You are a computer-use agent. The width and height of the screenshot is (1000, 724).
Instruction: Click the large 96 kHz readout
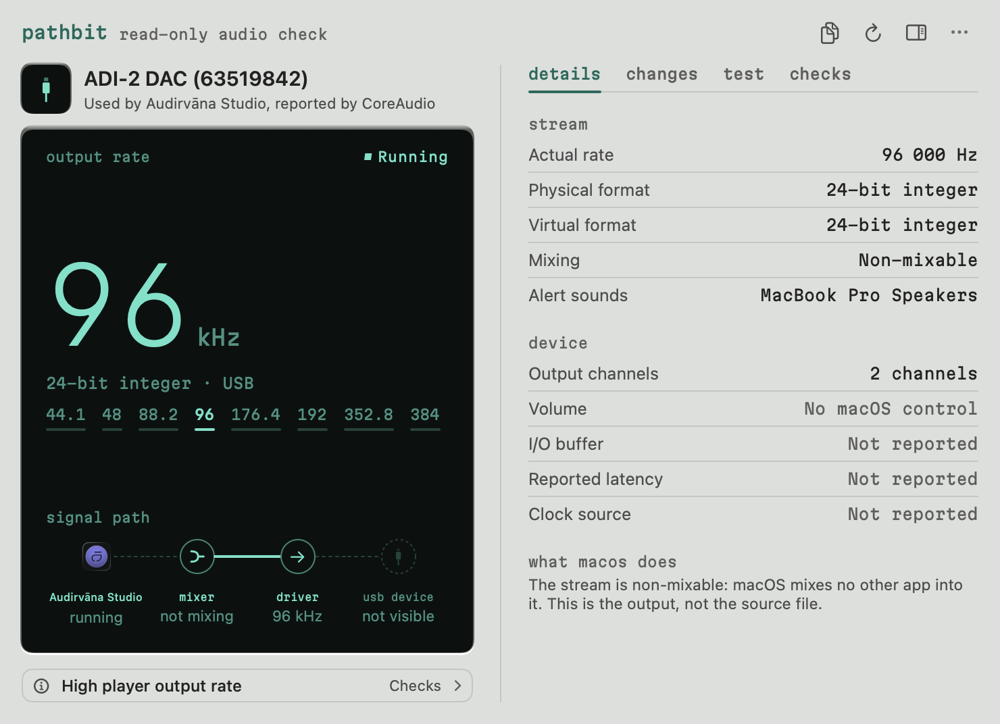(147, 305)
